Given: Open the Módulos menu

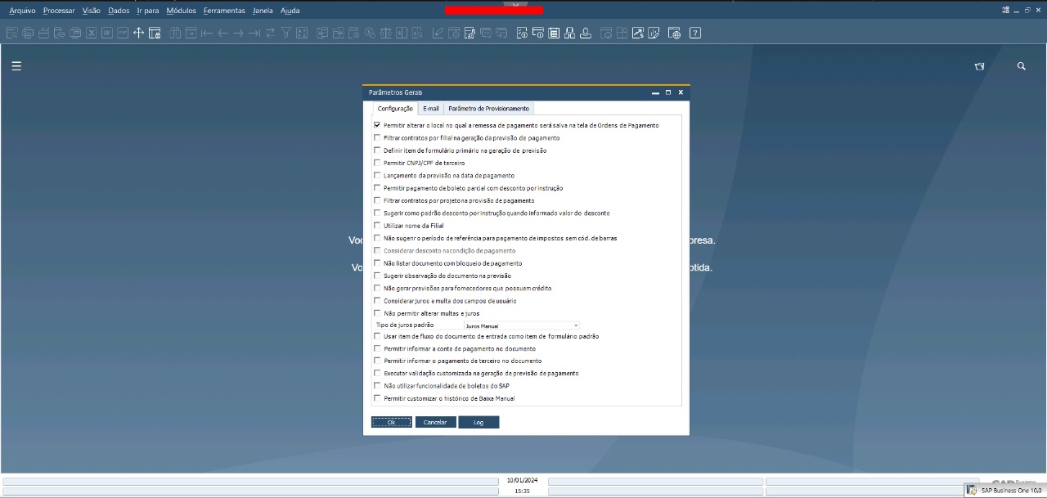Looking at the screenshot, I should pyautogui.click(x=181, y=11).
